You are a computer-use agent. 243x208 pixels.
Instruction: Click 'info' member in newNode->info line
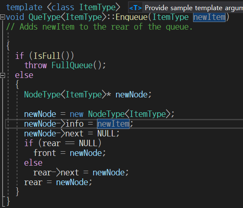pos(75,124)
